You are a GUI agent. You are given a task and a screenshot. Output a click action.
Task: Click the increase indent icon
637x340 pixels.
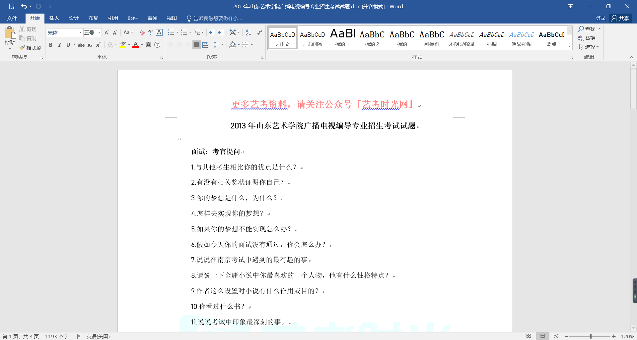point(221,32)
